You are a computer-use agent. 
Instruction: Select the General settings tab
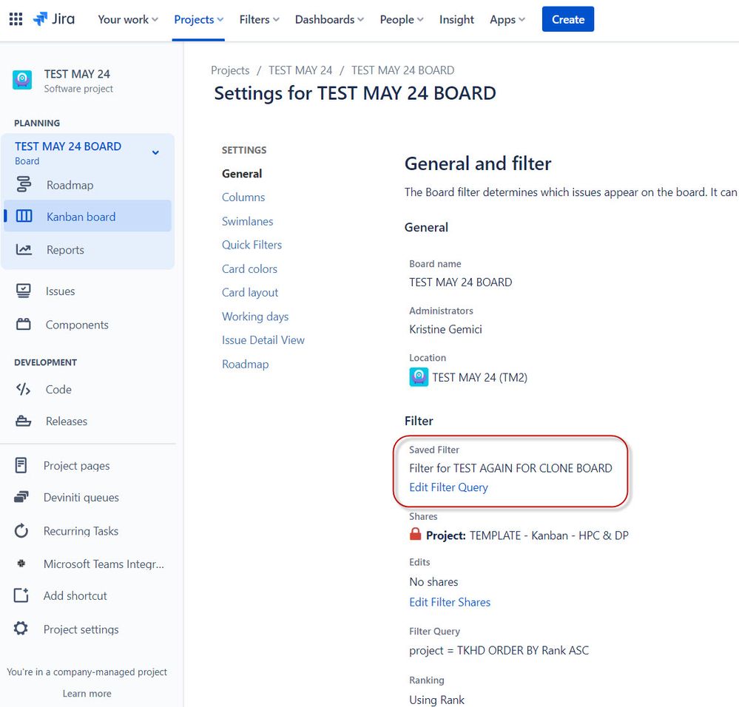point(242,173)
